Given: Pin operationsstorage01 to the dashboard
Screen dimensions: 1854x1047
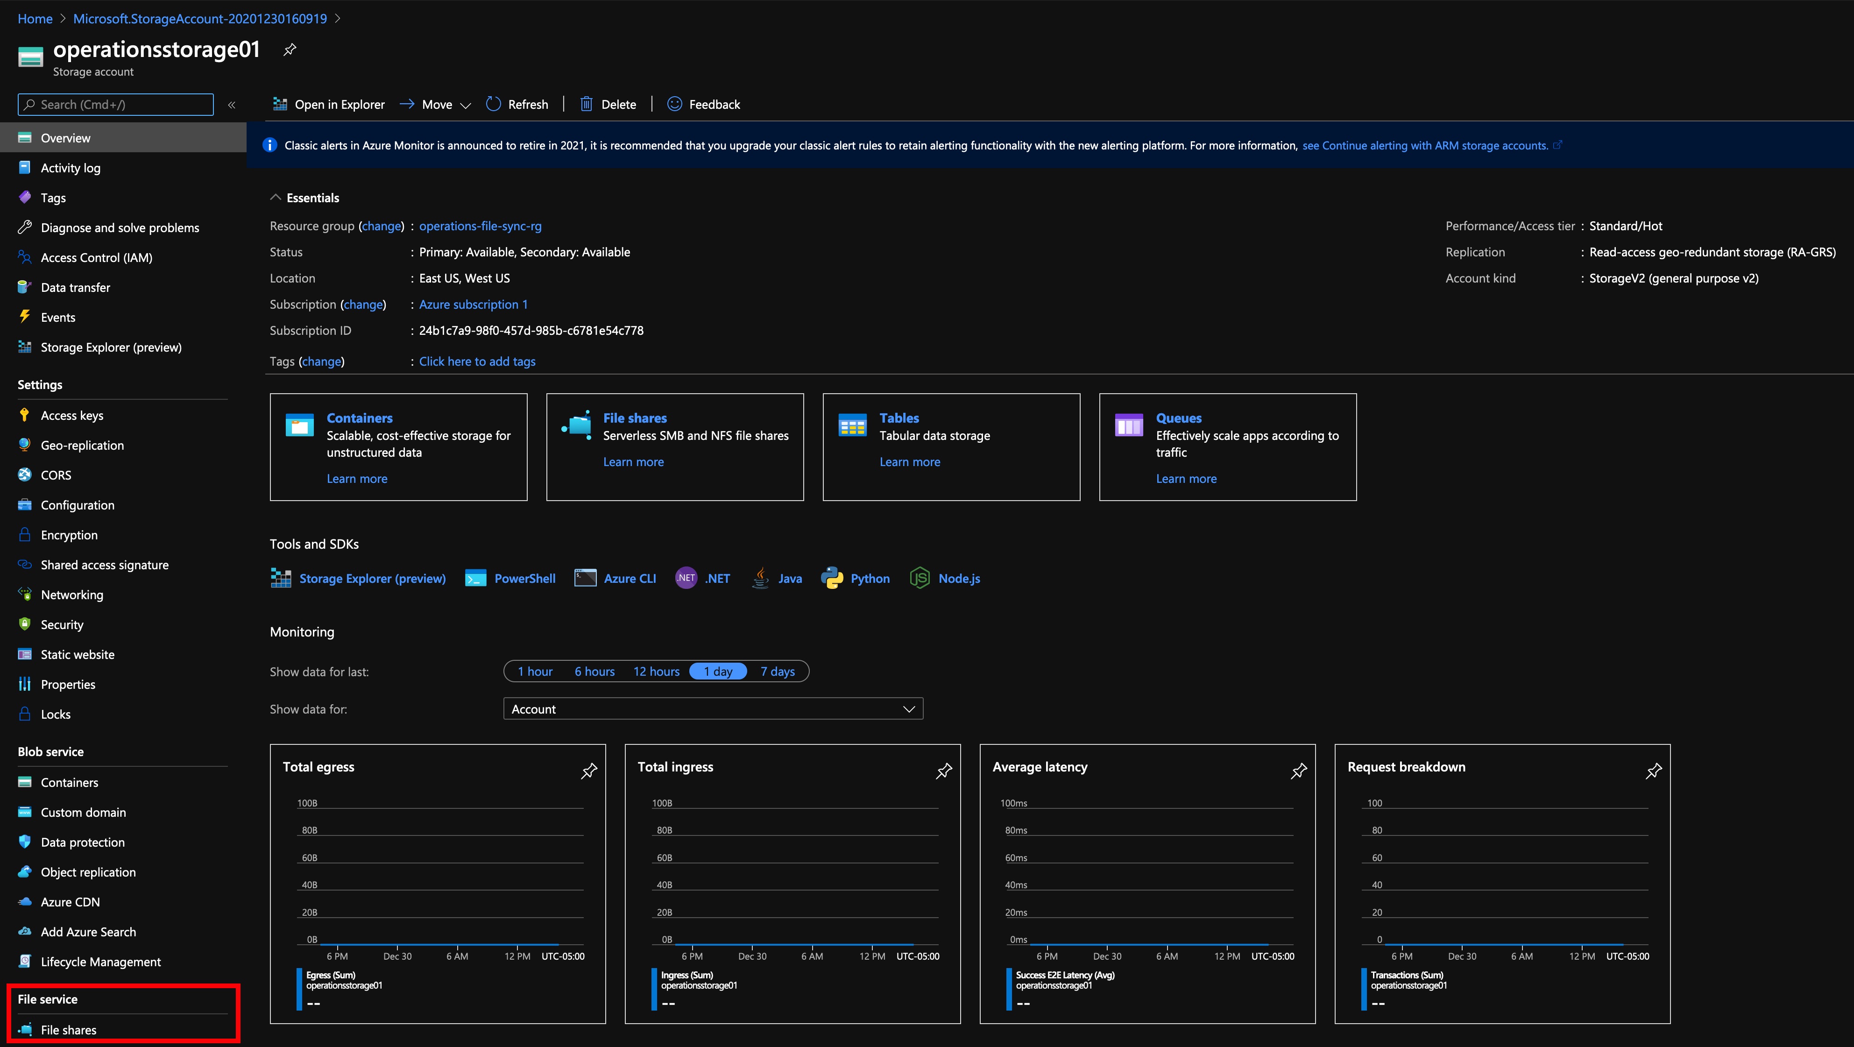Looking at the screenshot, I should coord(290,50).
